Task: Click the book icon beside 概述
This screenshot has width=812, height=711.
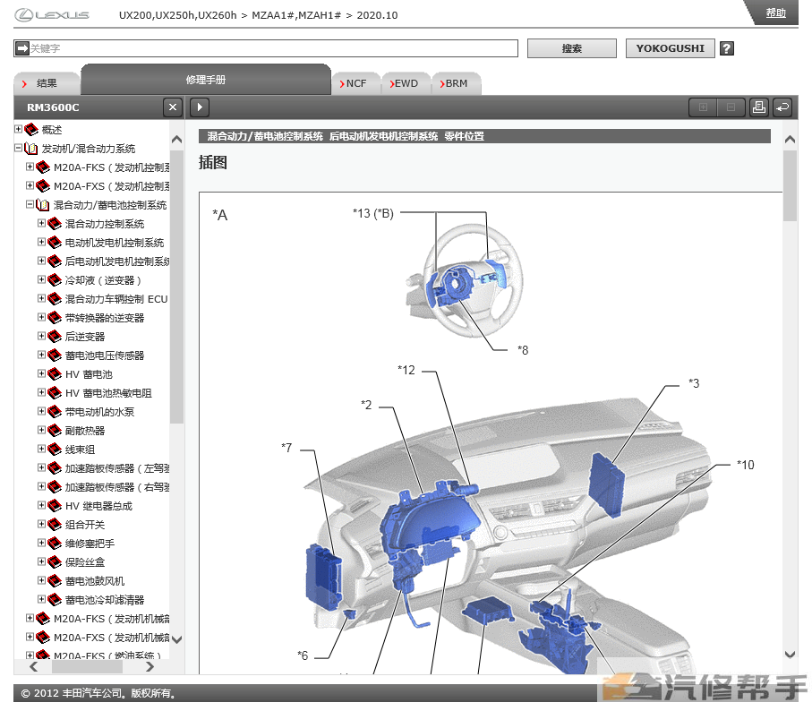Action: point(31,130)
